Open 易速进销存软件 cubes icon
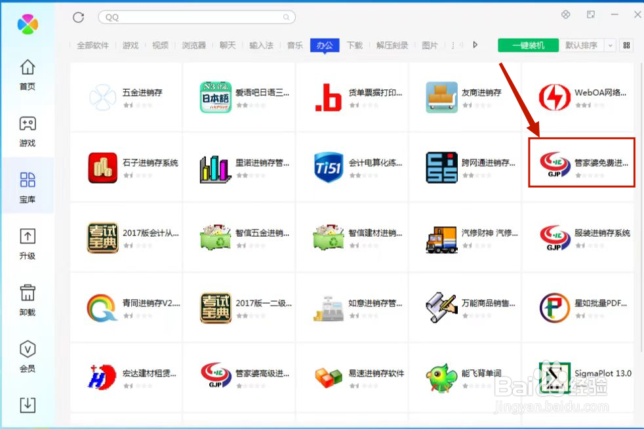This screenshot has height=429, width=644. click(329, 378)
